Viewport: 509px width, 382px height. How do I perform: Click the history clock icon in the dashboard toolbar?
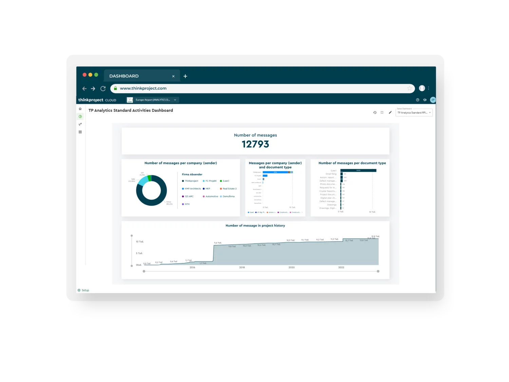click(375, 112)
